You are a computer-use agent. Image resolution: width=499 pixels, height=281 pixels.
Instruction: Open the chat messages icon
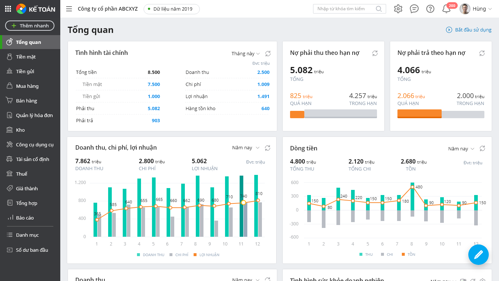414,9
